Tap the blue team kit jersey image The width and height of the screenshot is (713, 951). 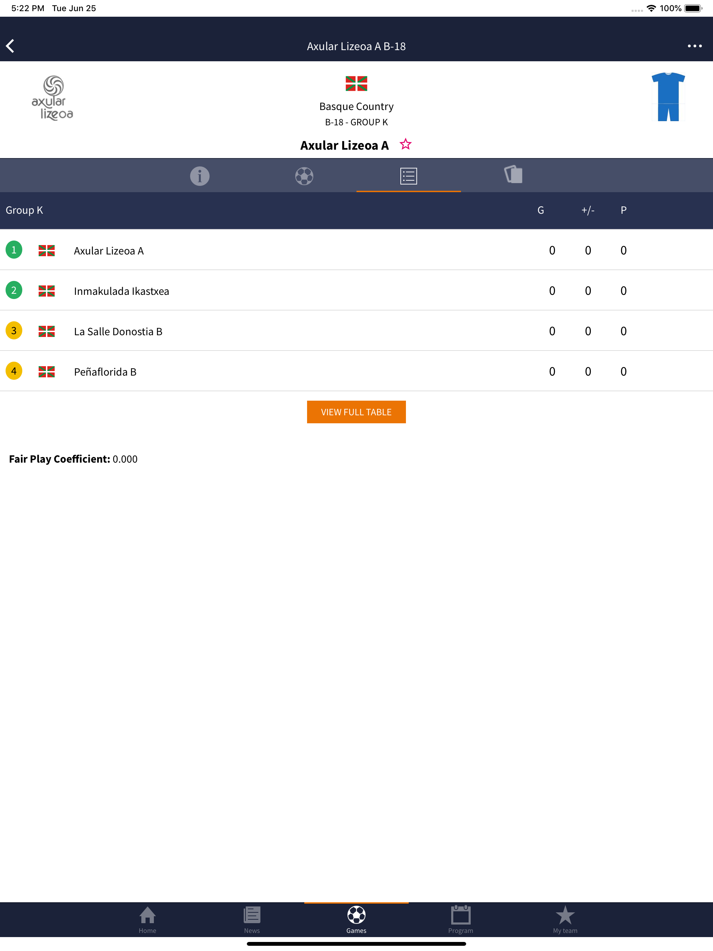point(667,97)
